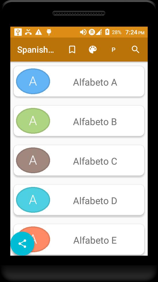Open bookmarks from the toolbar

pos(72,50)
